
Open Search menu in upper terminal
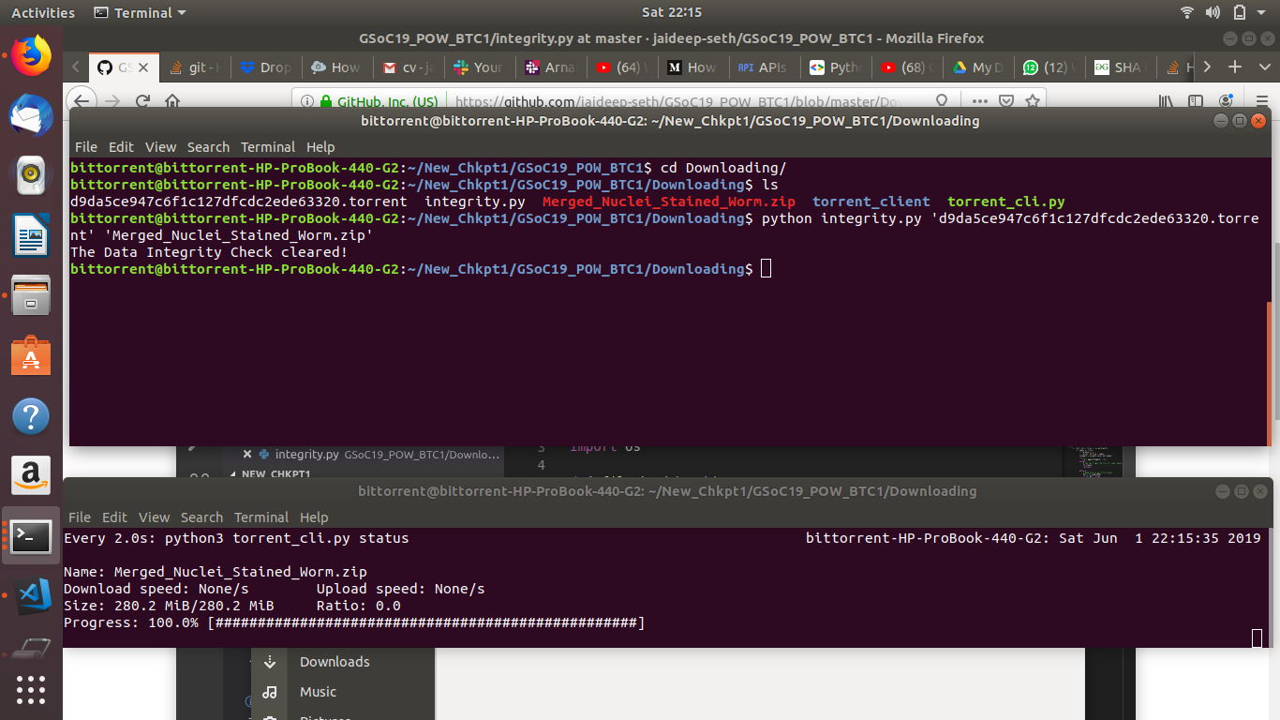coord(208,146)
